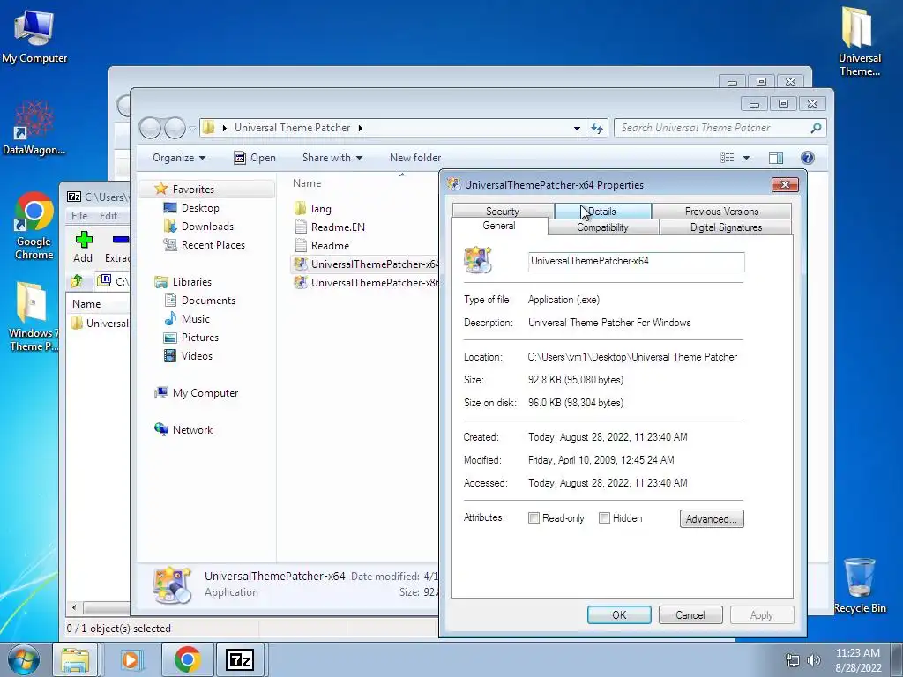The image size is (903, 677).
Task: Click New folder in the Explorer toolbar
Action: (415, 158)
